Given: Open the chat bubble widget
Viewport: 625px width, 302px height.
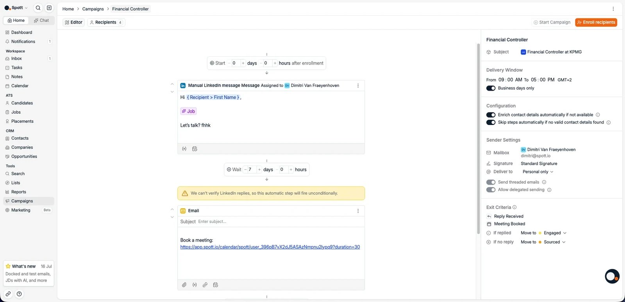Looking at the screenshot, I should (x=612, y=276).
